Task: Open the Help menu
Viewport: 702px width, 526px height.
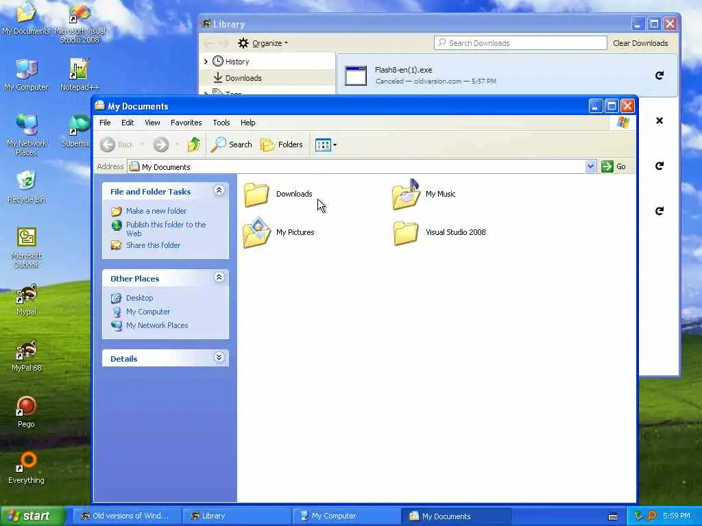Action: click(247, 123)
